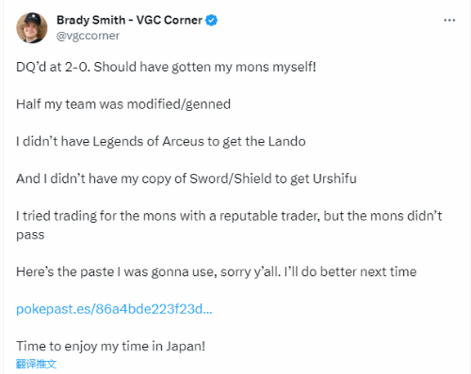The width and height of the screenshot is (471, 374).
Task: Click the line starting "DQ'd at 2-0"
Action: pos(166,67)
